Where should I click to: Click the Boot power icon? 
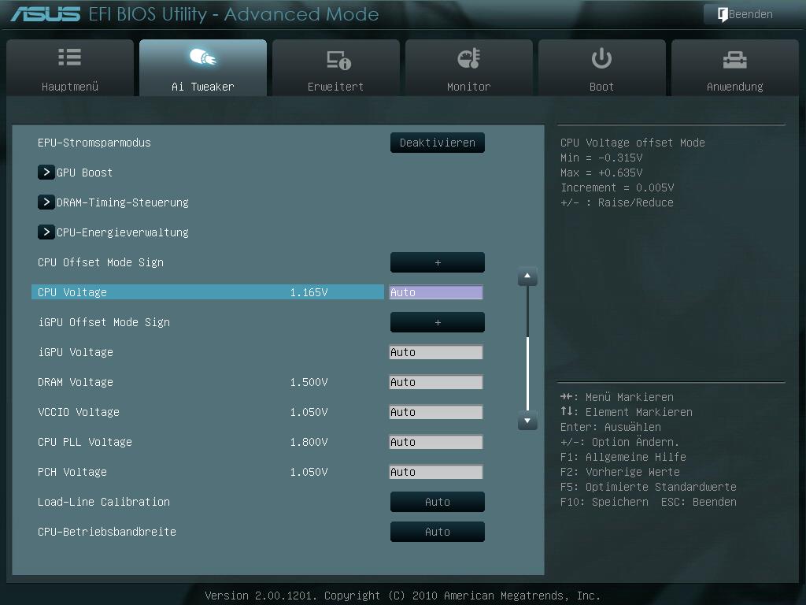(601, 58)
